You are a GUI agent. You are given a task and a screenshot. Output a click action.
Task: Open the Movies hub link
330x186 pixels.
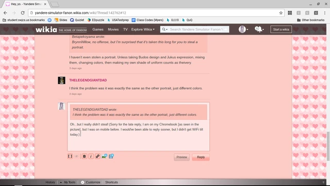pos(113,29)
